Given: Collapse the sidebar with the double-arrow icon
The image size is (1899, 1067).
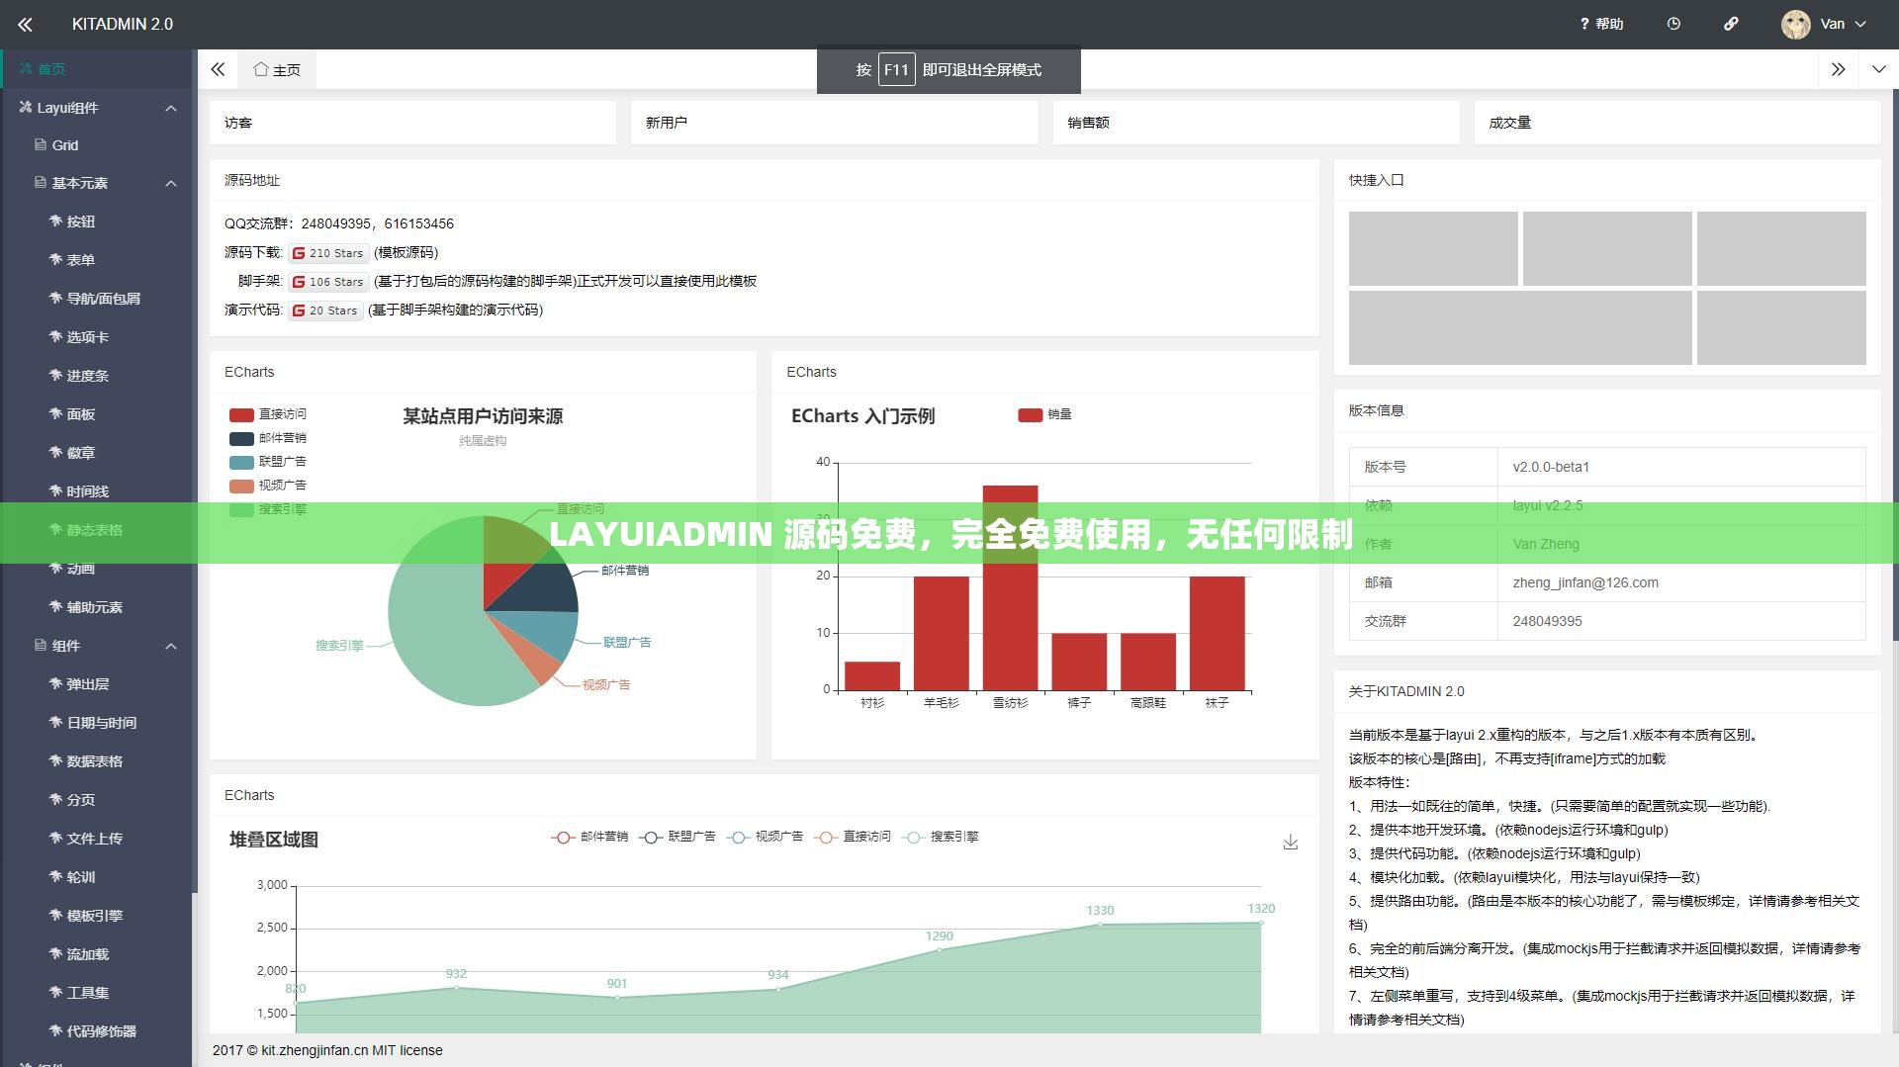Looking at the screenshot, I should point(25,24).
